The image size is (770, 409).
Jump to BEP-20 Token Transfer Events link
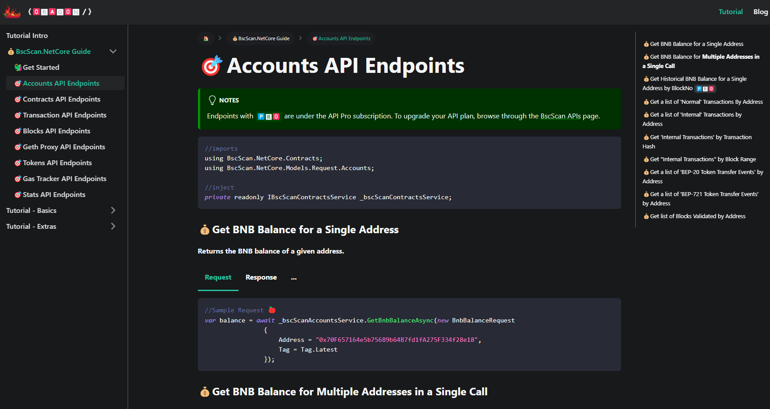click(x=703, y=177)
